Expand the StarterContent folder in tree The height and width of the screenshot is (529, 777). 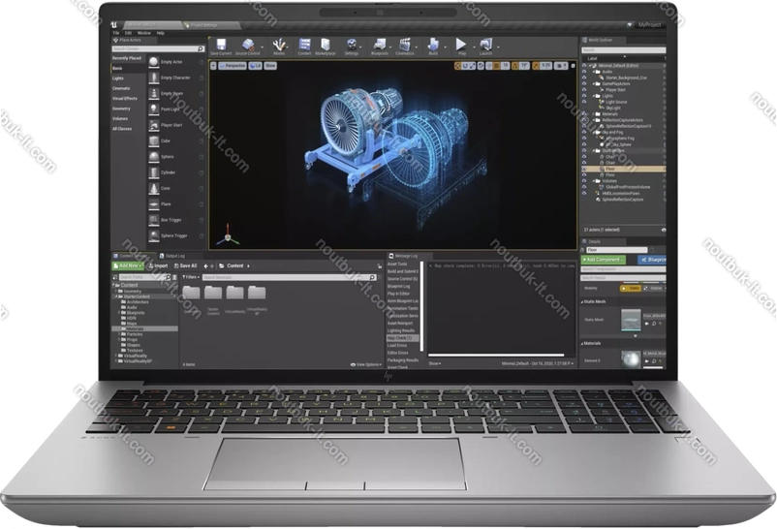pos(116,296)
